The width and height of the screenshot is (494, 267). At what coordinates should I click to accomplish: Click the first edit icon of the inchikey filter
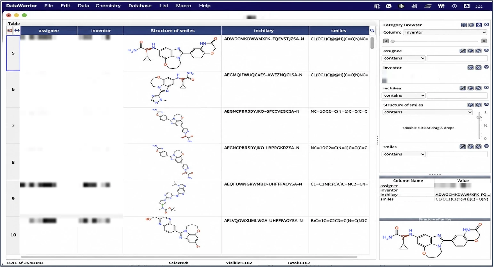463,88
